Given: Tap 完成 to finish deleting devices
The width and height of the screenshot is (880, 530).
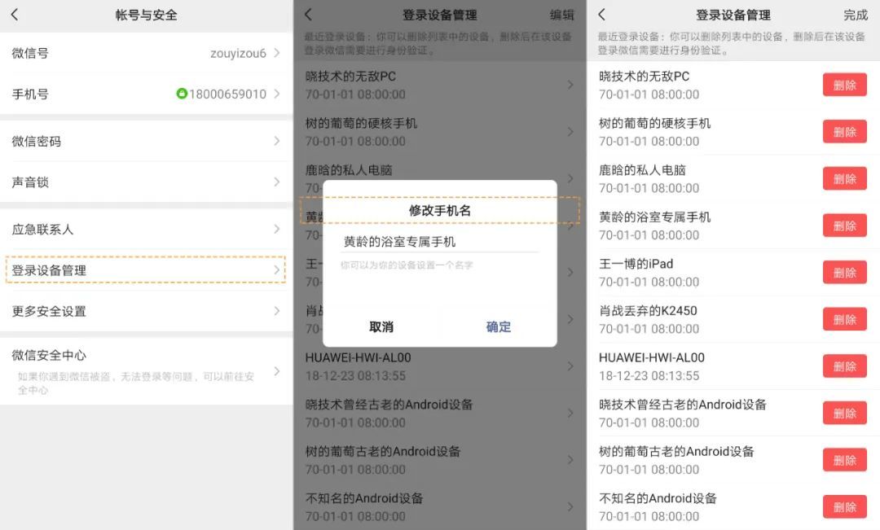Looking at the screenshot, I should 856,15.
